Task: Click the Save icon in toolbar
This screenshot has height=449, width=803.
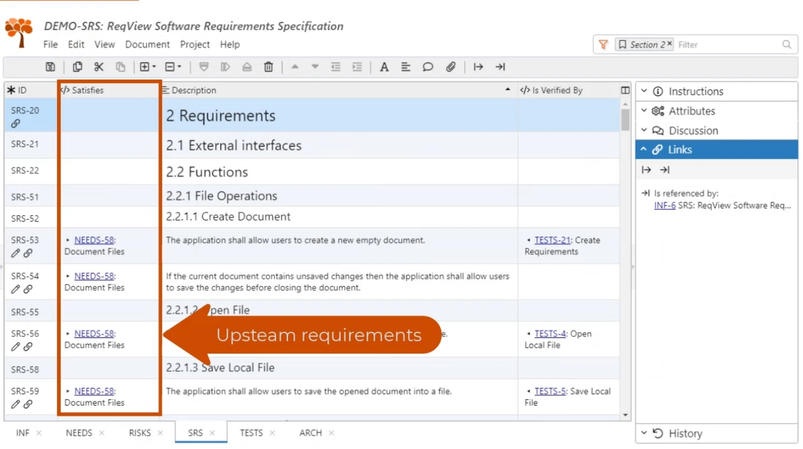Action: pyautogui.click(x=50, y=67)
